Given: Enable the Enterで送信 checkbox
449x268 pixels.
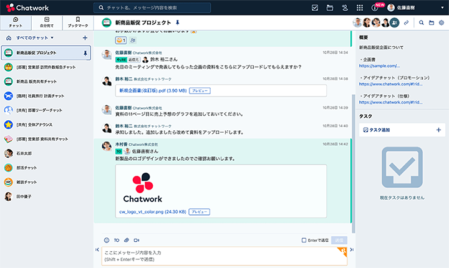Looking at the screenshot, I should click(x=304, y=240).
